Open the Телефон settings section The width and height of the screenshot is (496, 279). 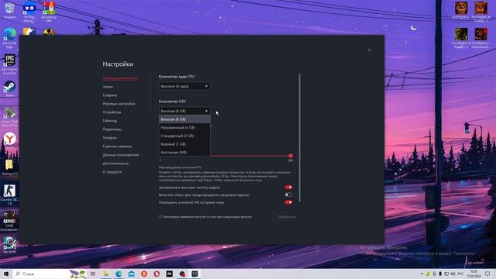pos(110,138)
